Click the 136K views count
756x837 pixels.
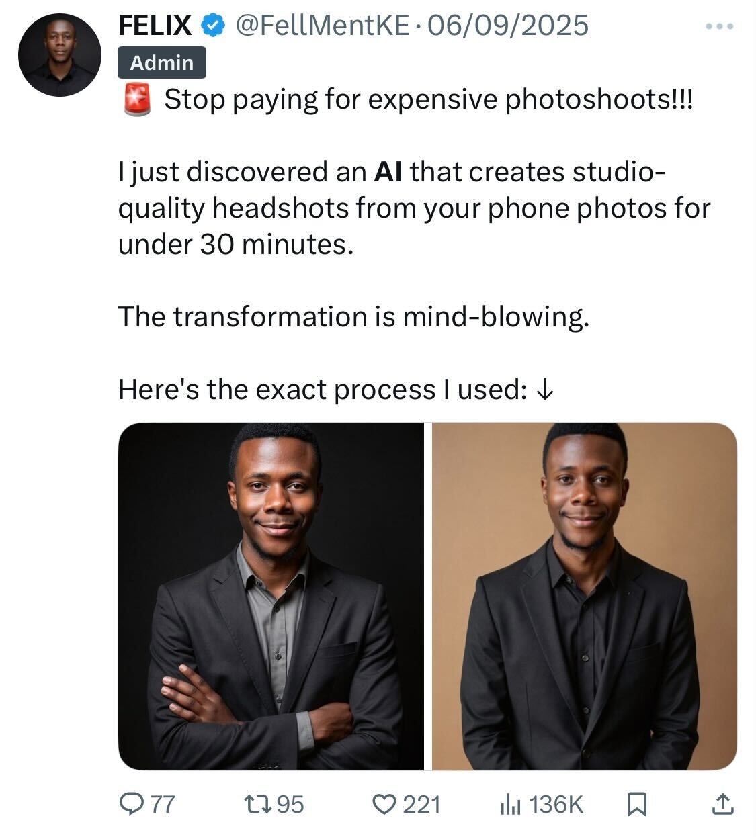click(556, 804)
